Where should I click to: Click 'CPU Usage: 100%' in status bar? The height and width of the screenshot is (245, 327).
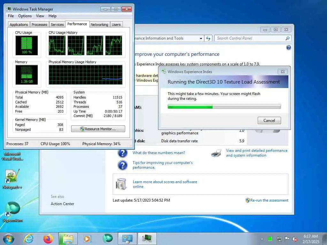tap(55, 144)
